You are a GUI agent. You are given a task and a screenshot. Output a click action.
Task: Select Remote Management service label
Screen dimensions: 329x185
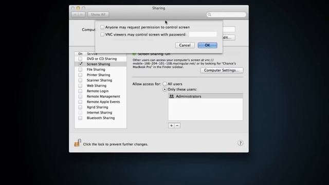click(103, 97)
